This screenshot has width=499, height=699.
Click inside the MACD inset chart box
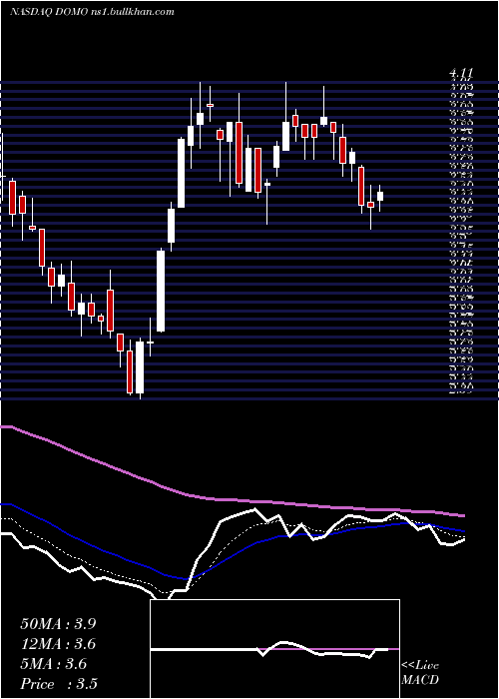coord(274,649)
